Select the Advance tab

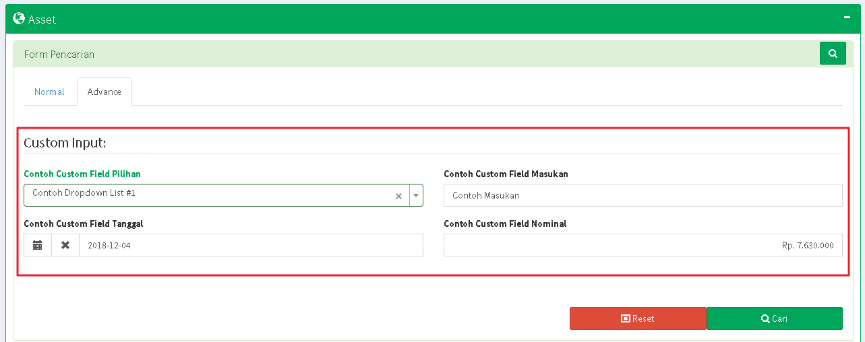point(105,92)
